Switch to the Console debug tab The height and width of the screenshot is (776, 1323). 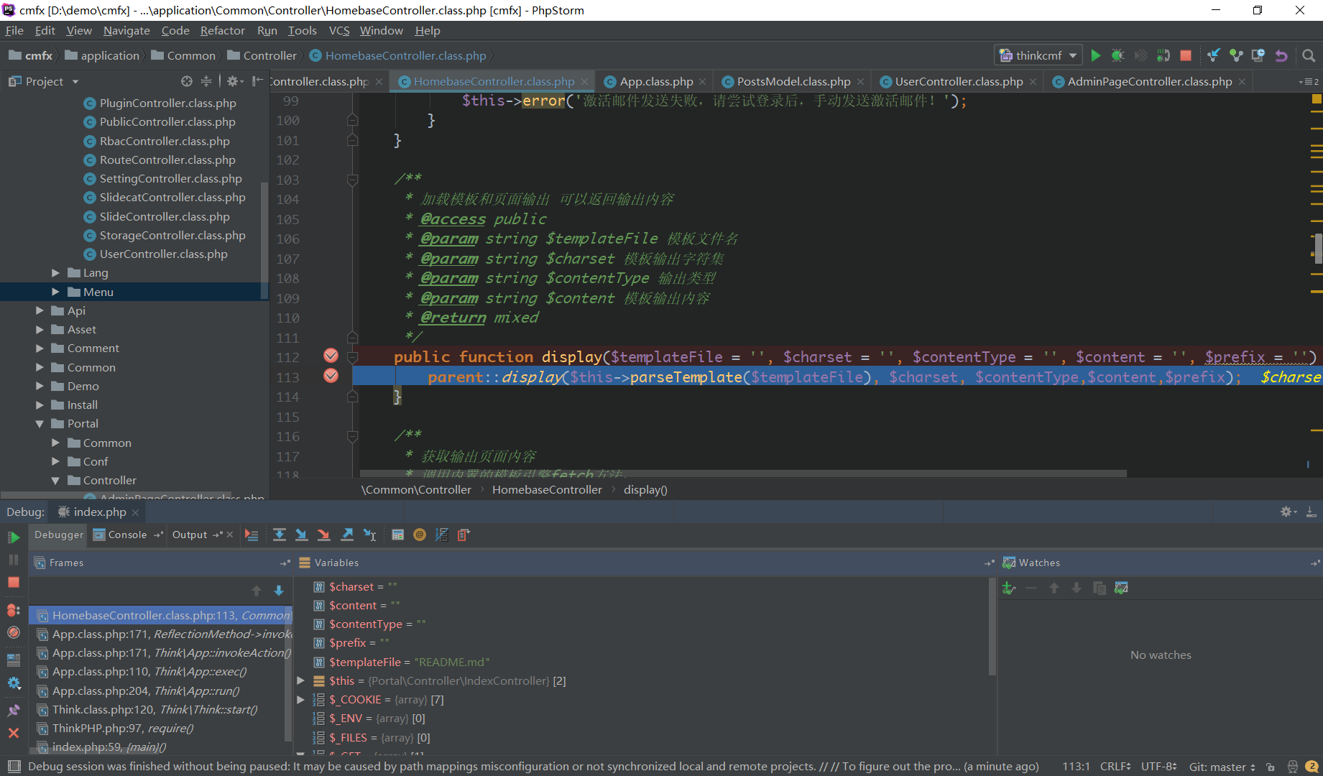(127, 535)
